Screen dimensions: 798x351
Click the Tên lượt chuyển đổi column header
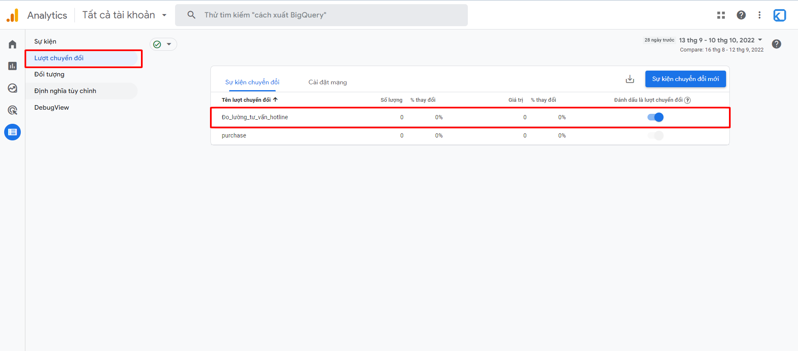point(246,100)
